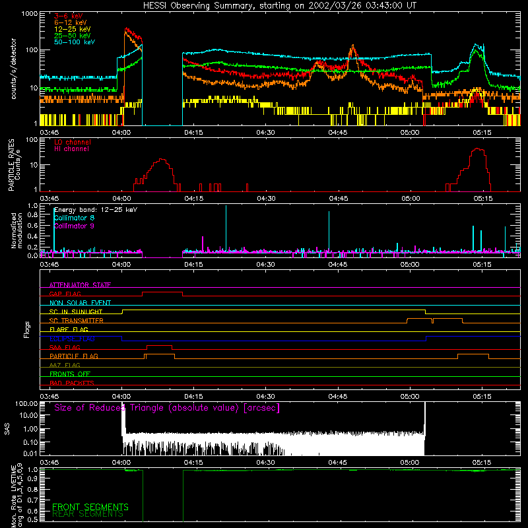Viewport: 528px width, 528px height.
Task: Select the Collimator 8 legend label
Action: [x=74, y=218]
